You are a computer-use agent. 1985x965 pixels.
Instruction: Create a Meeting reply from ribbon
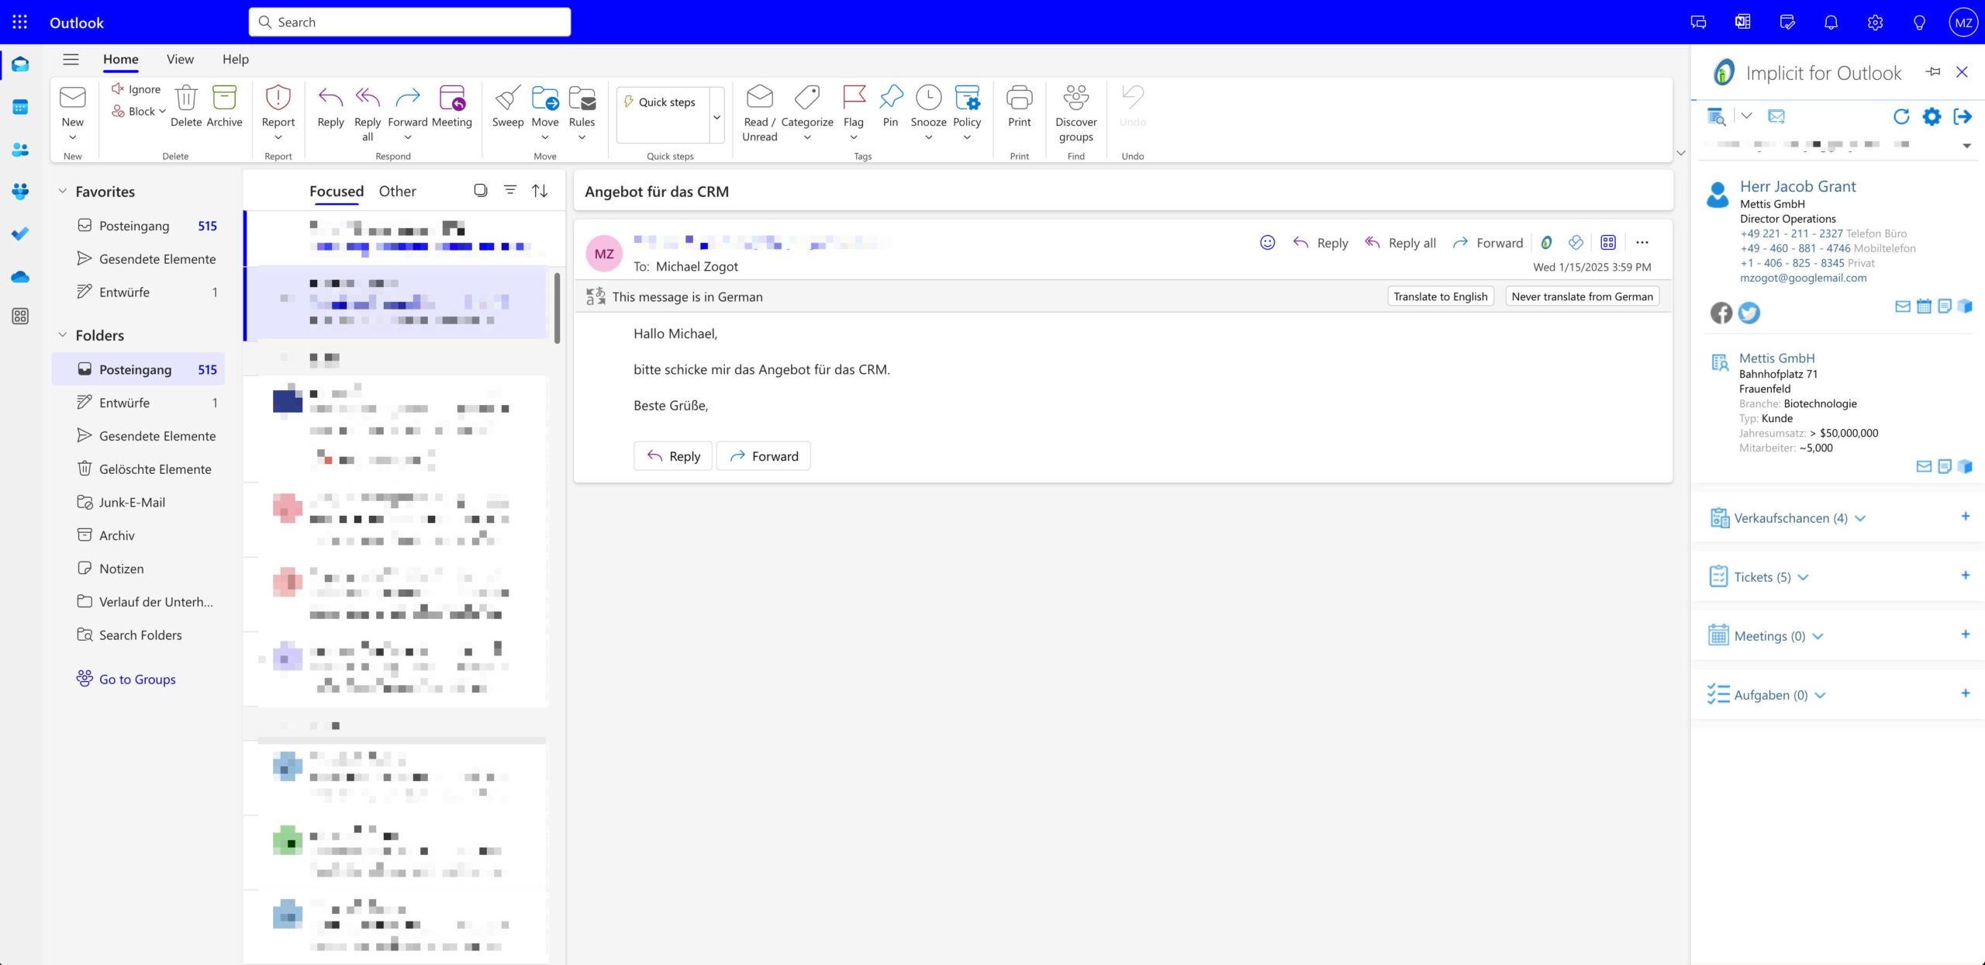click(x=451, y=107)
